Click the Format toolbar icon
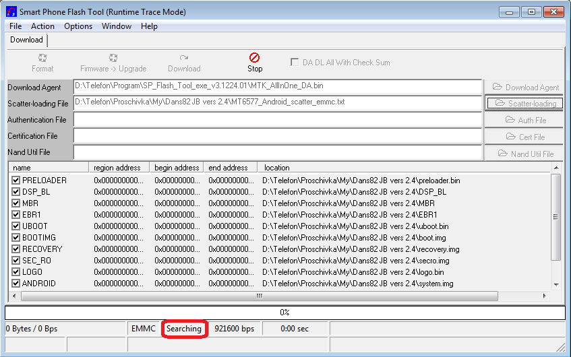571x357 pixels. 42,58
